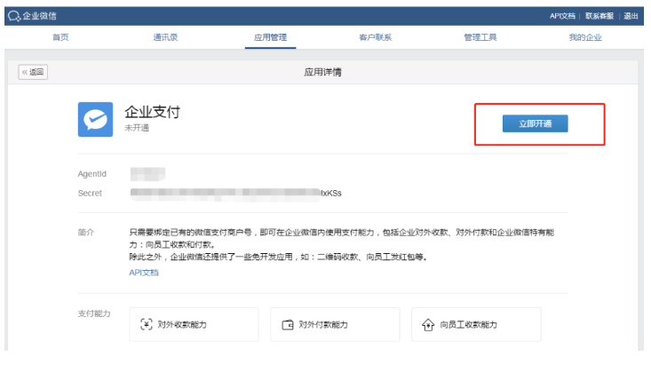
Task: Click the 未开通 status text
Action: 137,128
